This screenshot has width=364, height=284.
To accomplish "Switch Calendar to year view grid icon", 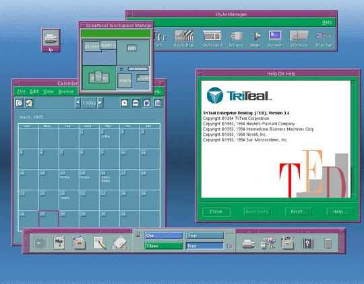I will (158, 103).
